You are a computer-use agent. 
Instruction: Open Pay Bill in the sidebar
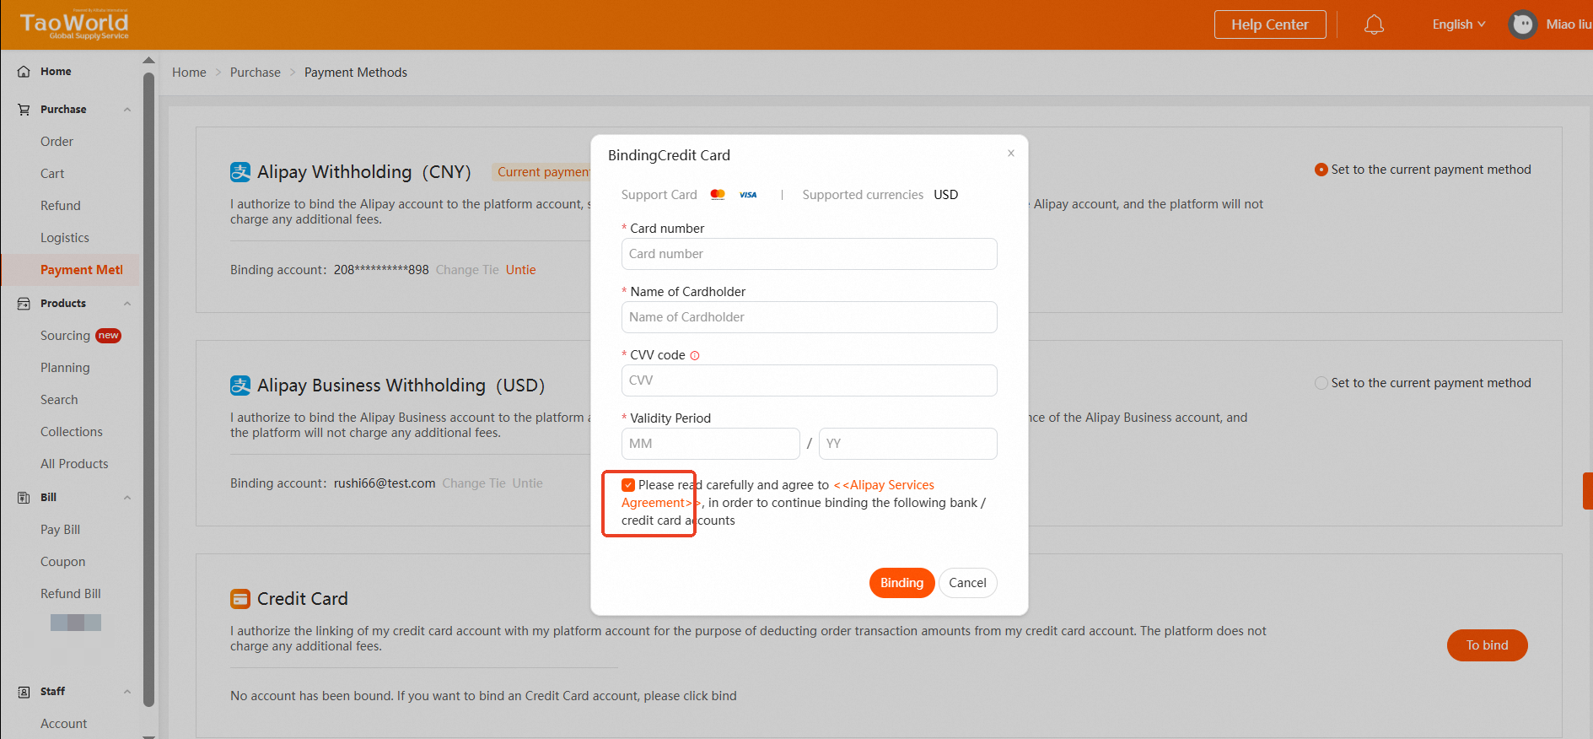click(x=61, y=530)
